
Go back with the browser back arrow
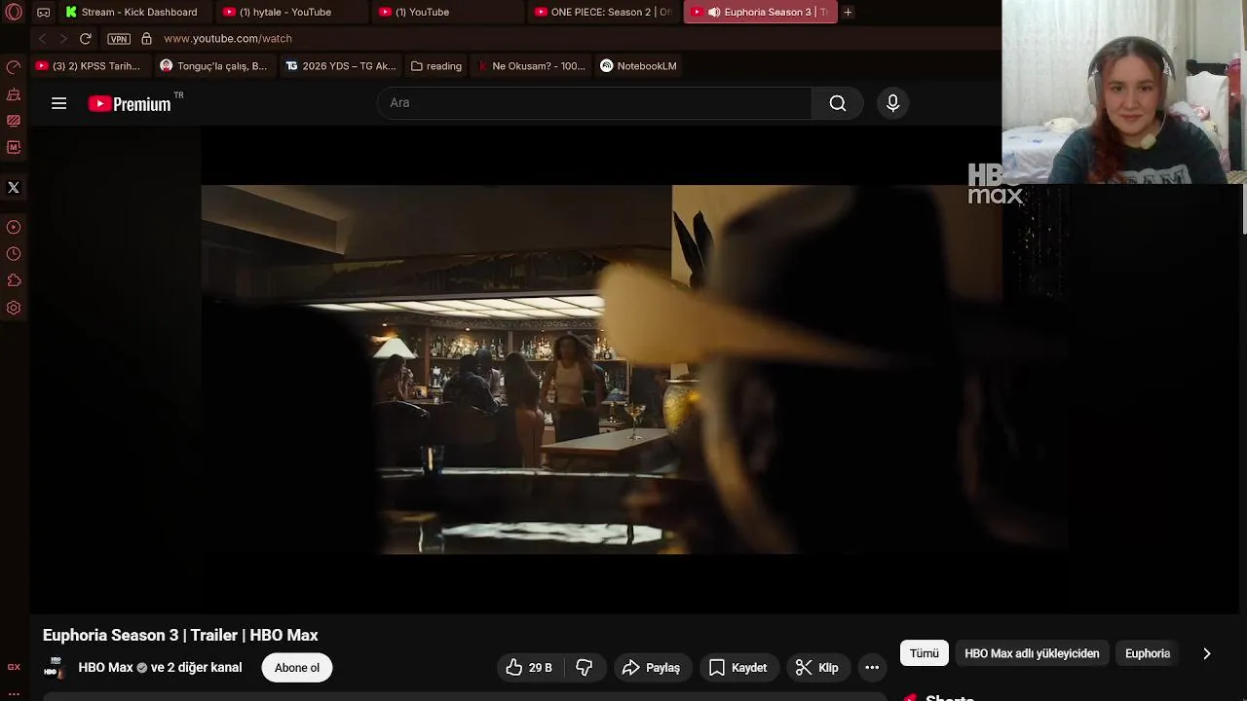(42, 38)
